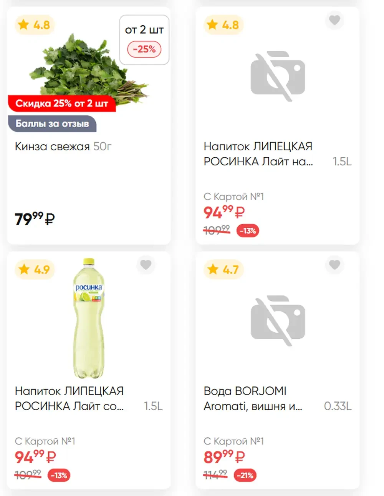
Task: Open Напиток ЛИПЕЦКАЯ РОСИНКА Лайт со... title
Action: coord(69,399)
